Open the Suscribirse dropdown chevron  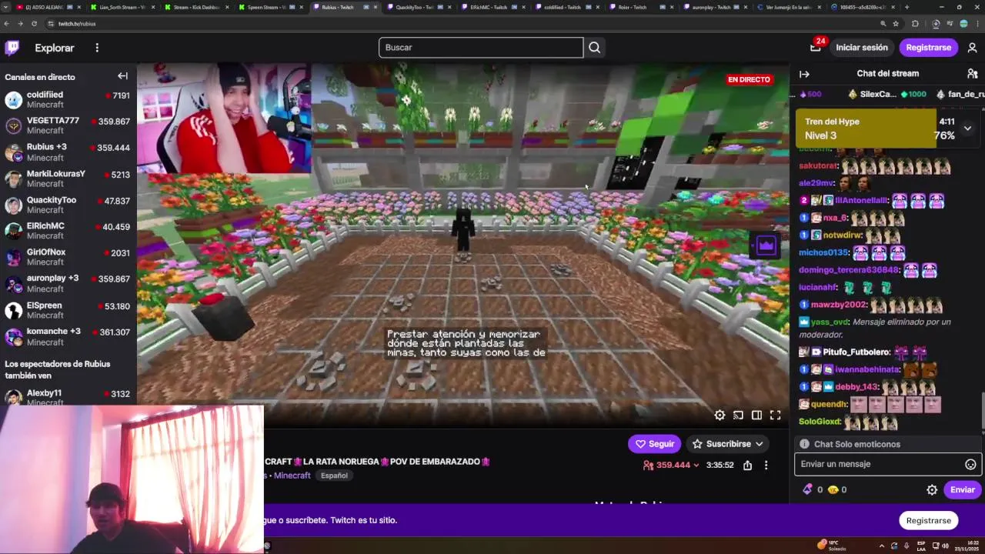(759, 444)
